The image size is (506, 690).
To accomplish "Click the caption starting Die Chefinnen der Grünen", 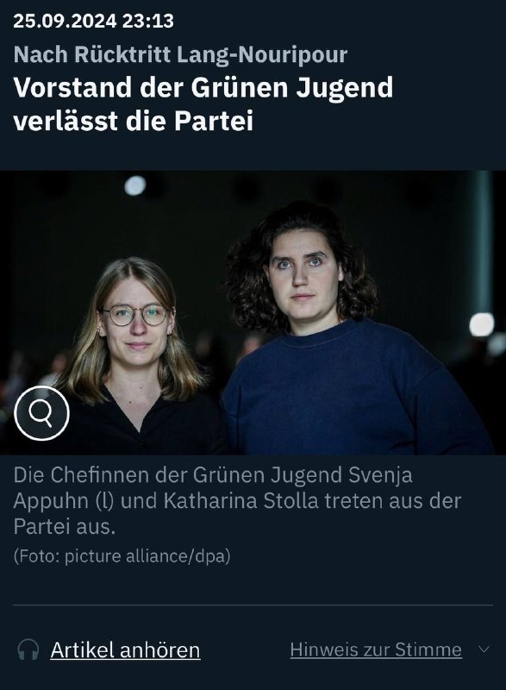I will 237,501.
